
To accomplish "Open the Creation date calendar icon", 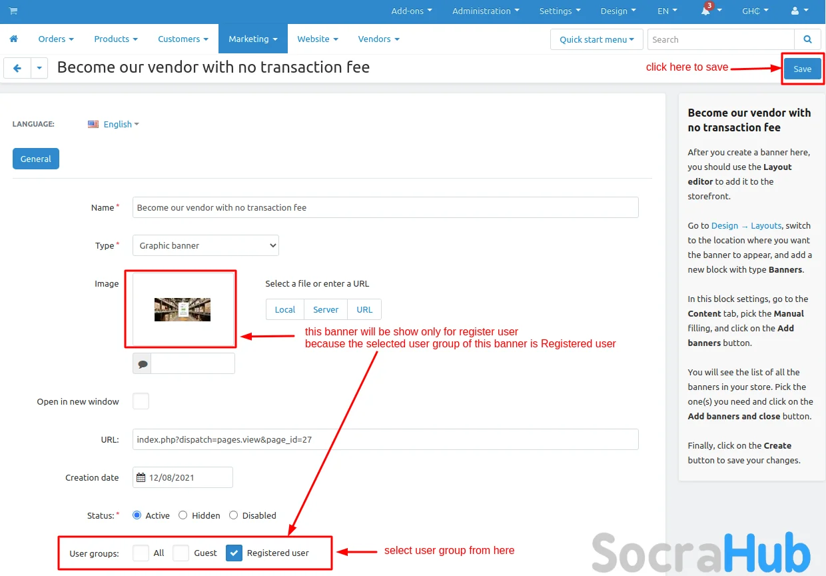I will [x=141, y=477].
